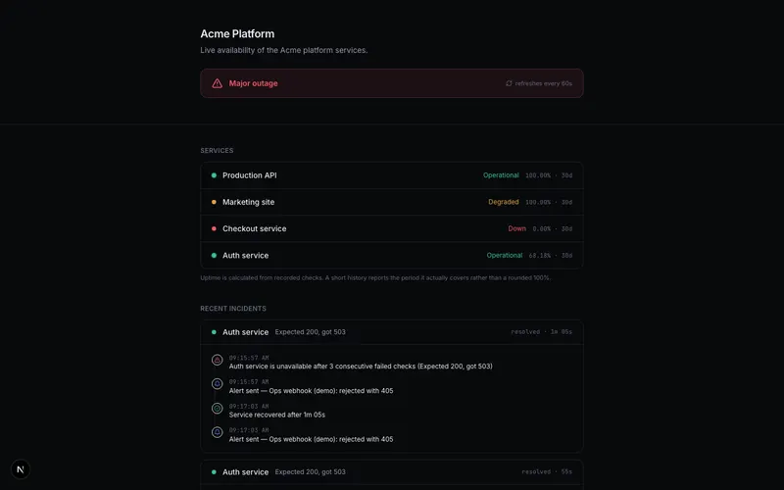Click the Acme Platform heading
This screenshot has height=490, width=784.
coord(237,34)
